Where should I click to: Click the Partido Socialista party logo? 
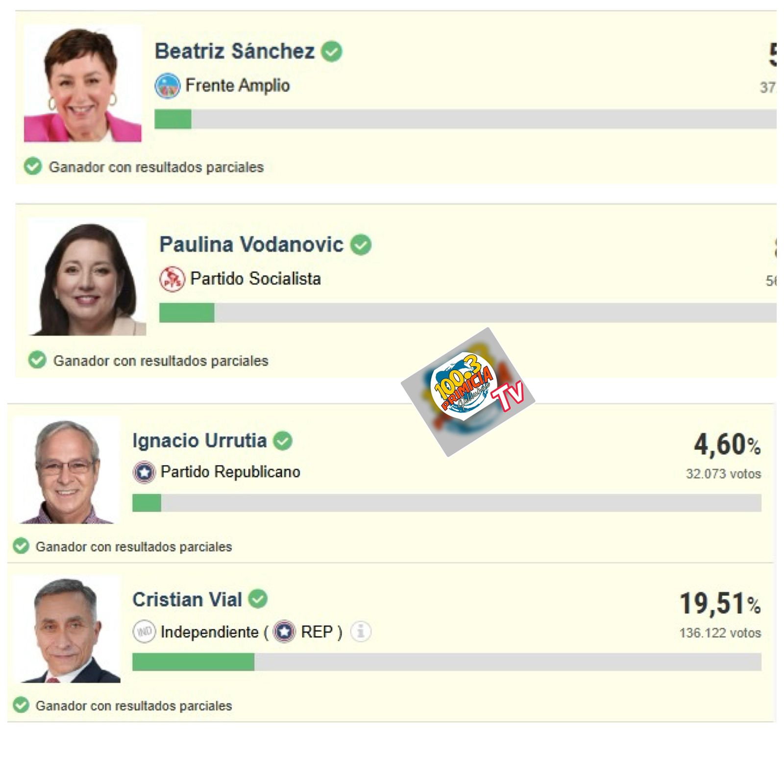click(x=172, y=279)
